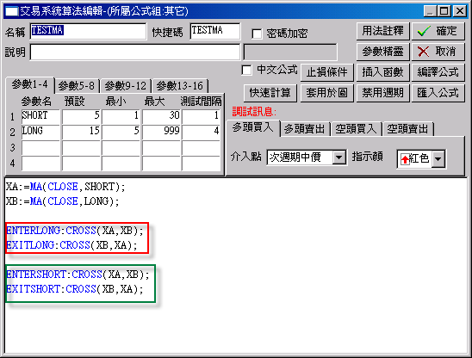Screen dimensions: 472x358
Task: Click the 說明 description input field
Action: pyautogui.click(x=135, y=52)
